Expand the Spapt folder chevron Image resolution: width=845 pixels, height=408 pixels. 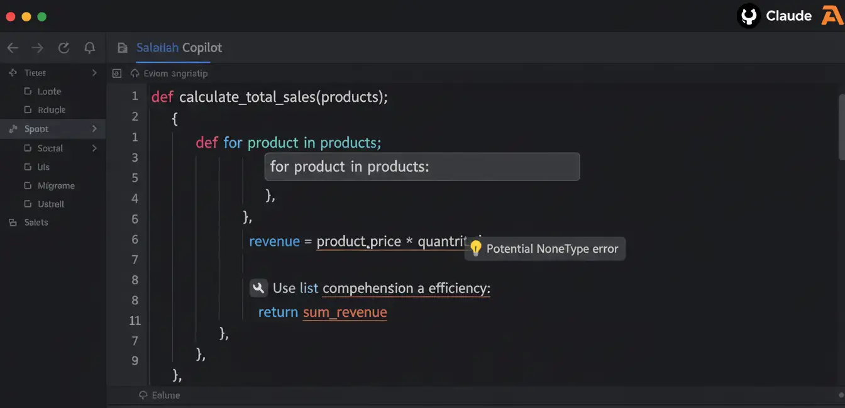point(94,129)
